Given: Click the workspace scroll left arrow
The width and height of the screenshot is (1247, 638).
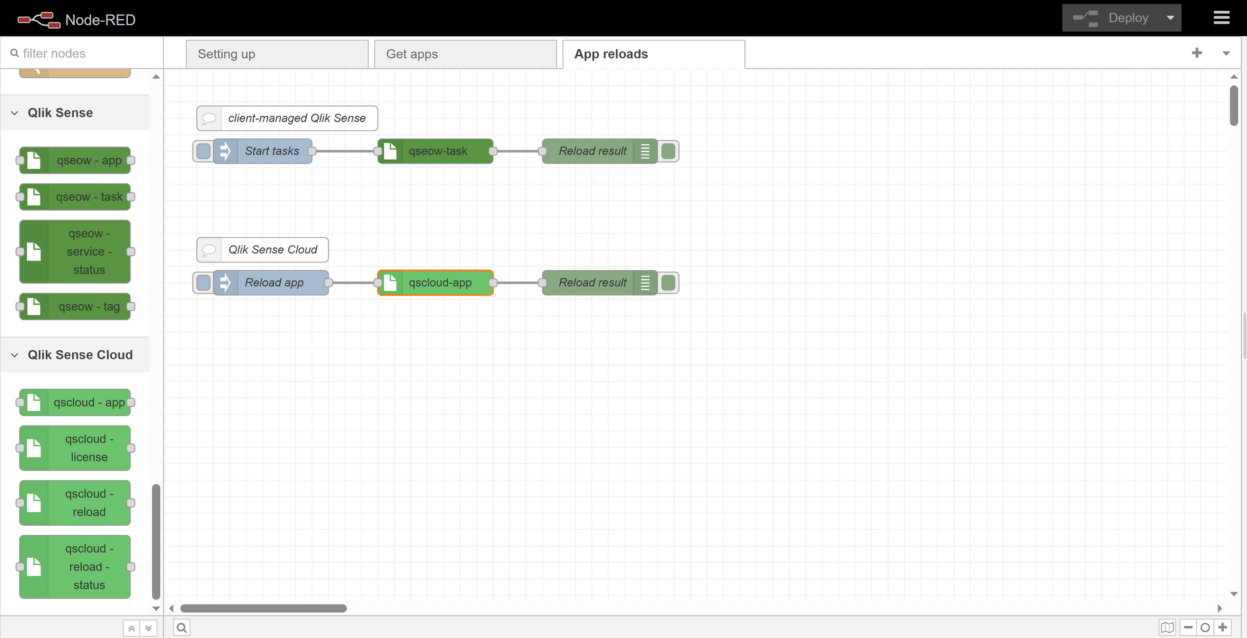Looking at the screenshot, I should click(x=171, y=608).
